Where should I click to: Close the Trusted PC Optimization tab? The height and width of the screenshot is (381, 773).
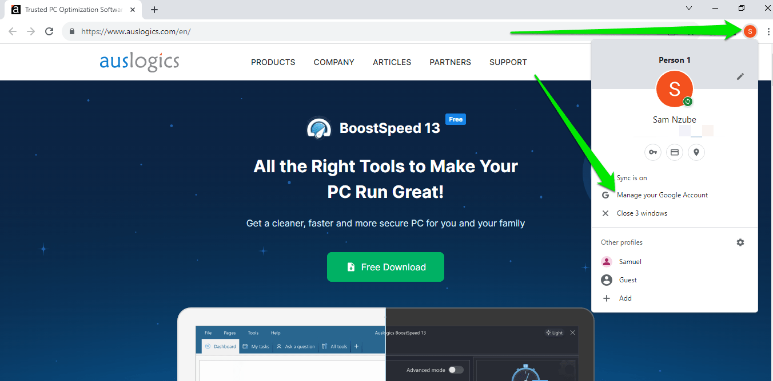click(x=133, y=10)
